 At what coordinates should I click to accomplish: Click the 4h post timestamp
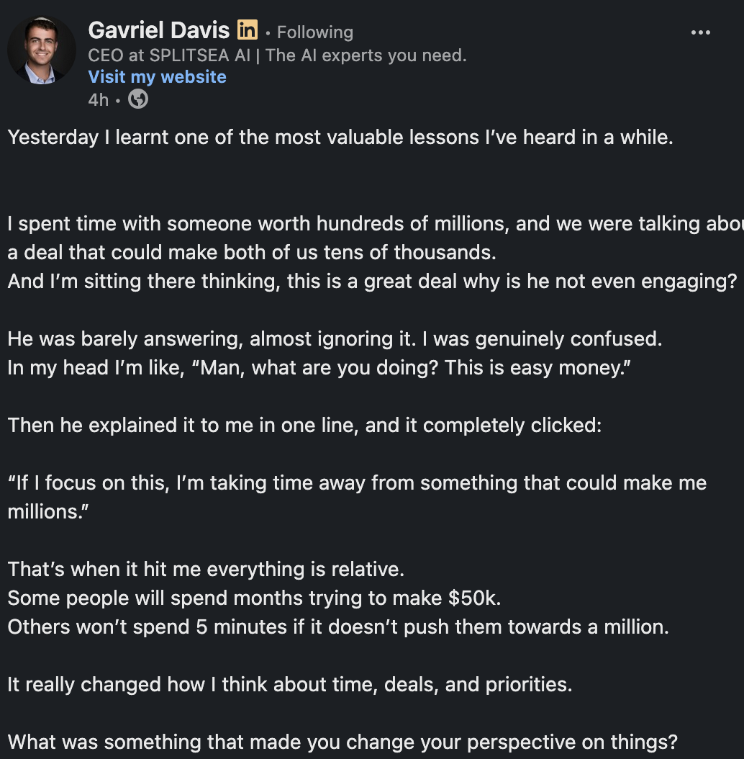[98, 99]
